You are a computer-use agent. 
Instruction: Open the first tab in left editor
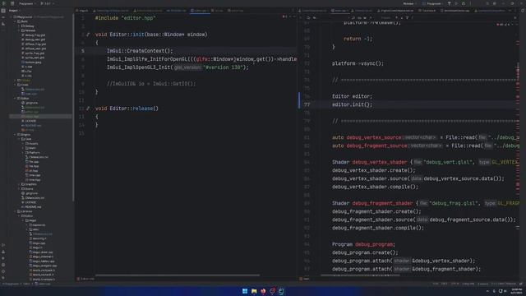(x=82, y=11)
